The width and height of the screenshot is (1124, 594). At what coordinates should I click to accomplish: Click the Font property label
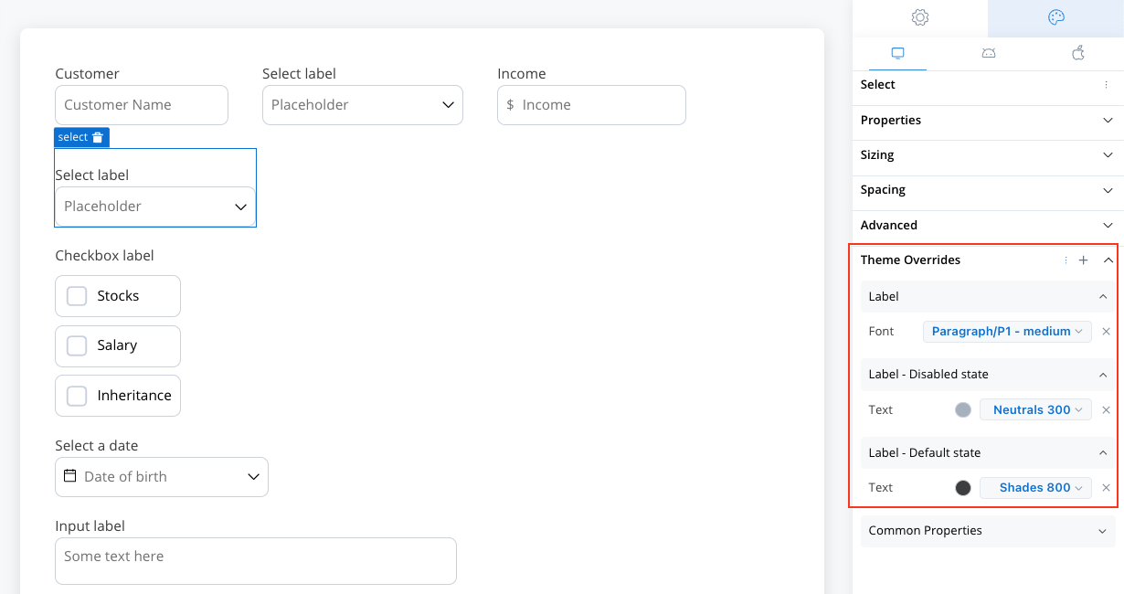point(881,332)
